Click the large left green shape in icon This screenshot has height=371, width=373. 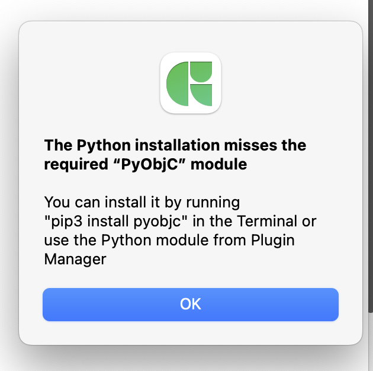pyautogui.click(x=178, y=84)
